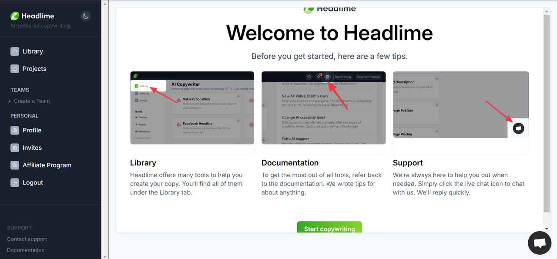Screen dimensions: 557x259
Task: Click the Affiliate Program icon
Action: 15,165
